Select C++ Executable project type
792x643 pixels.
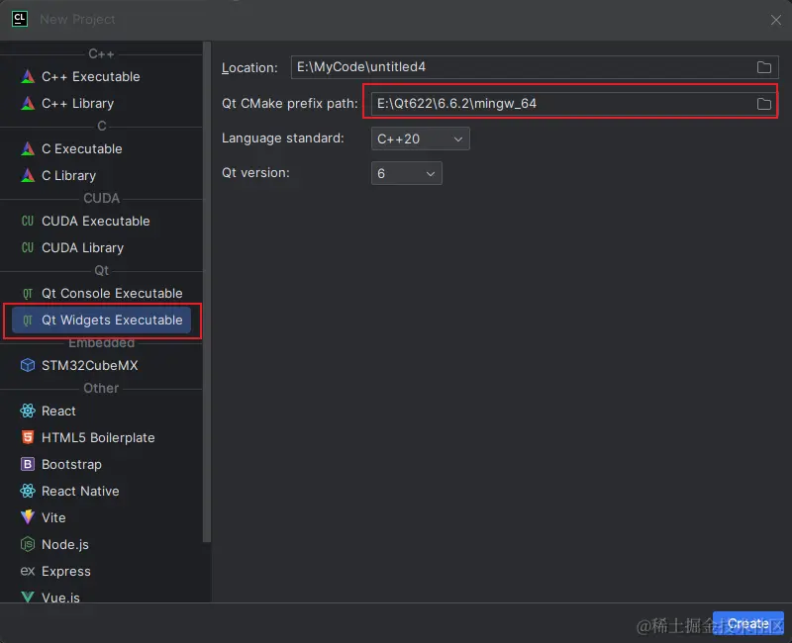[x=102, y=77]
